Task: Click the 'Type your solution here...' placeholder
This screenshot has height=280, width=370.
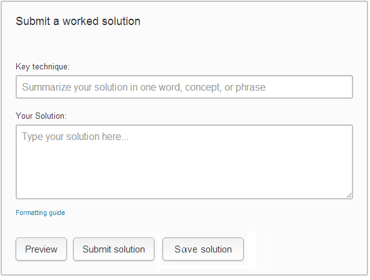Action: [x=75, y=137]
